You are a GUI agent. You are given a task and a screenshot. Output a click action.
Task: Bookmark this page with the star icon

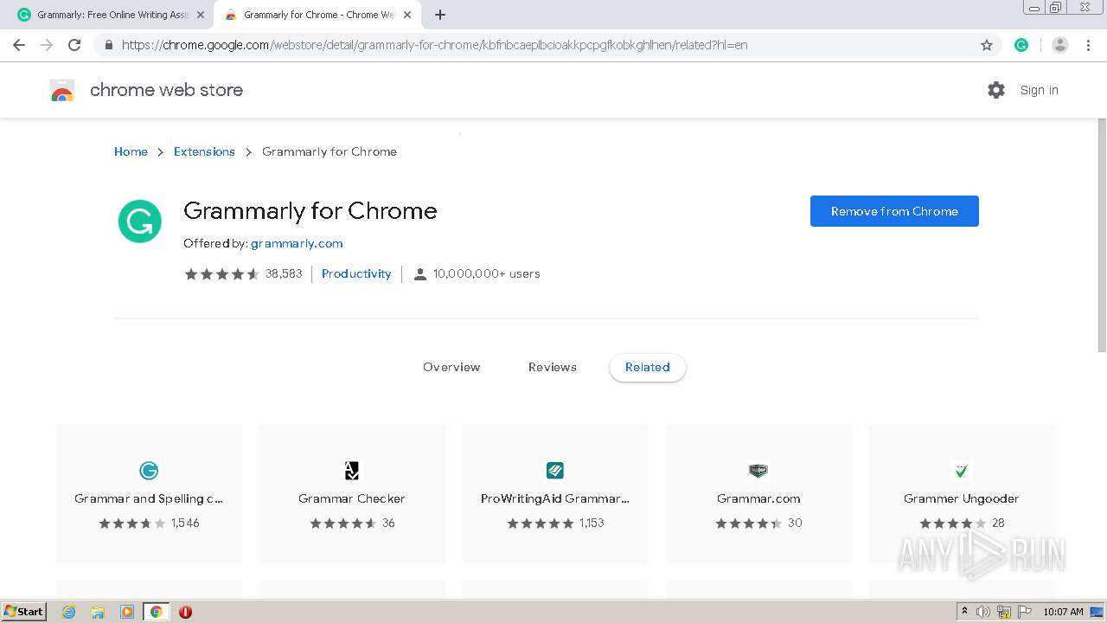tap(987, 45)
